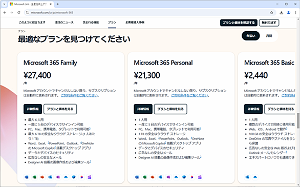Open ご契約条件 link in Personal card
The width and height of the screenshot is (300, 187).
(189, 95)
